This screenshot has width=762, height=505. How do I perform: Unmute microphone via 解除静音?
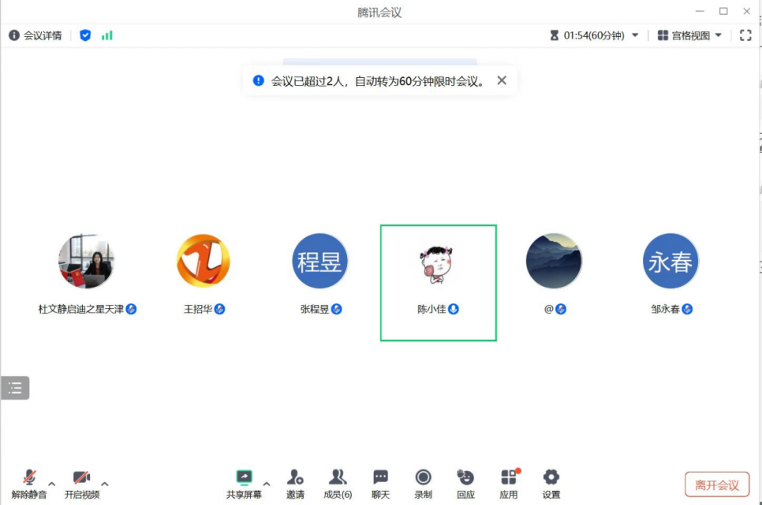point(29,484)
